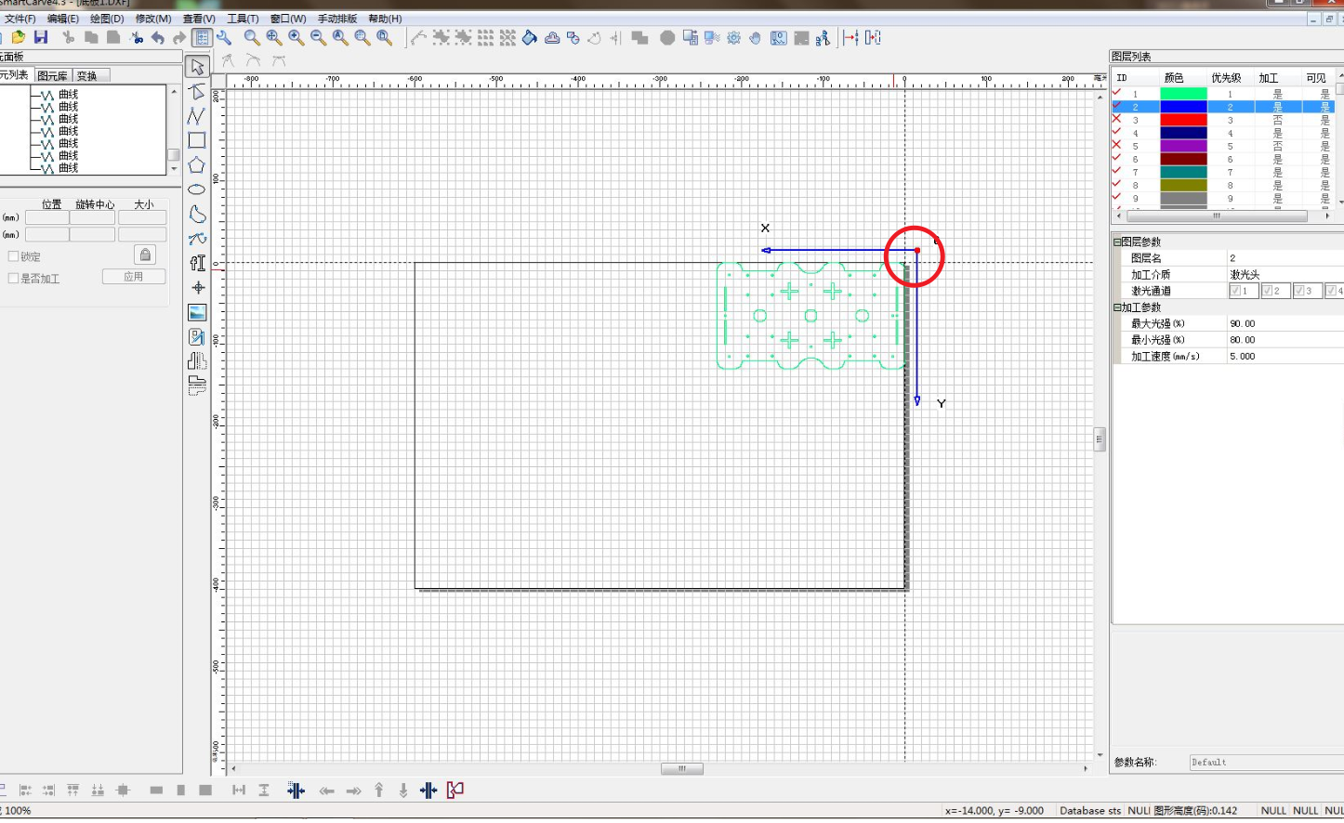1344x823 pixels.
Task: Click the gear icon in toolbar
Action: (733, 37)
